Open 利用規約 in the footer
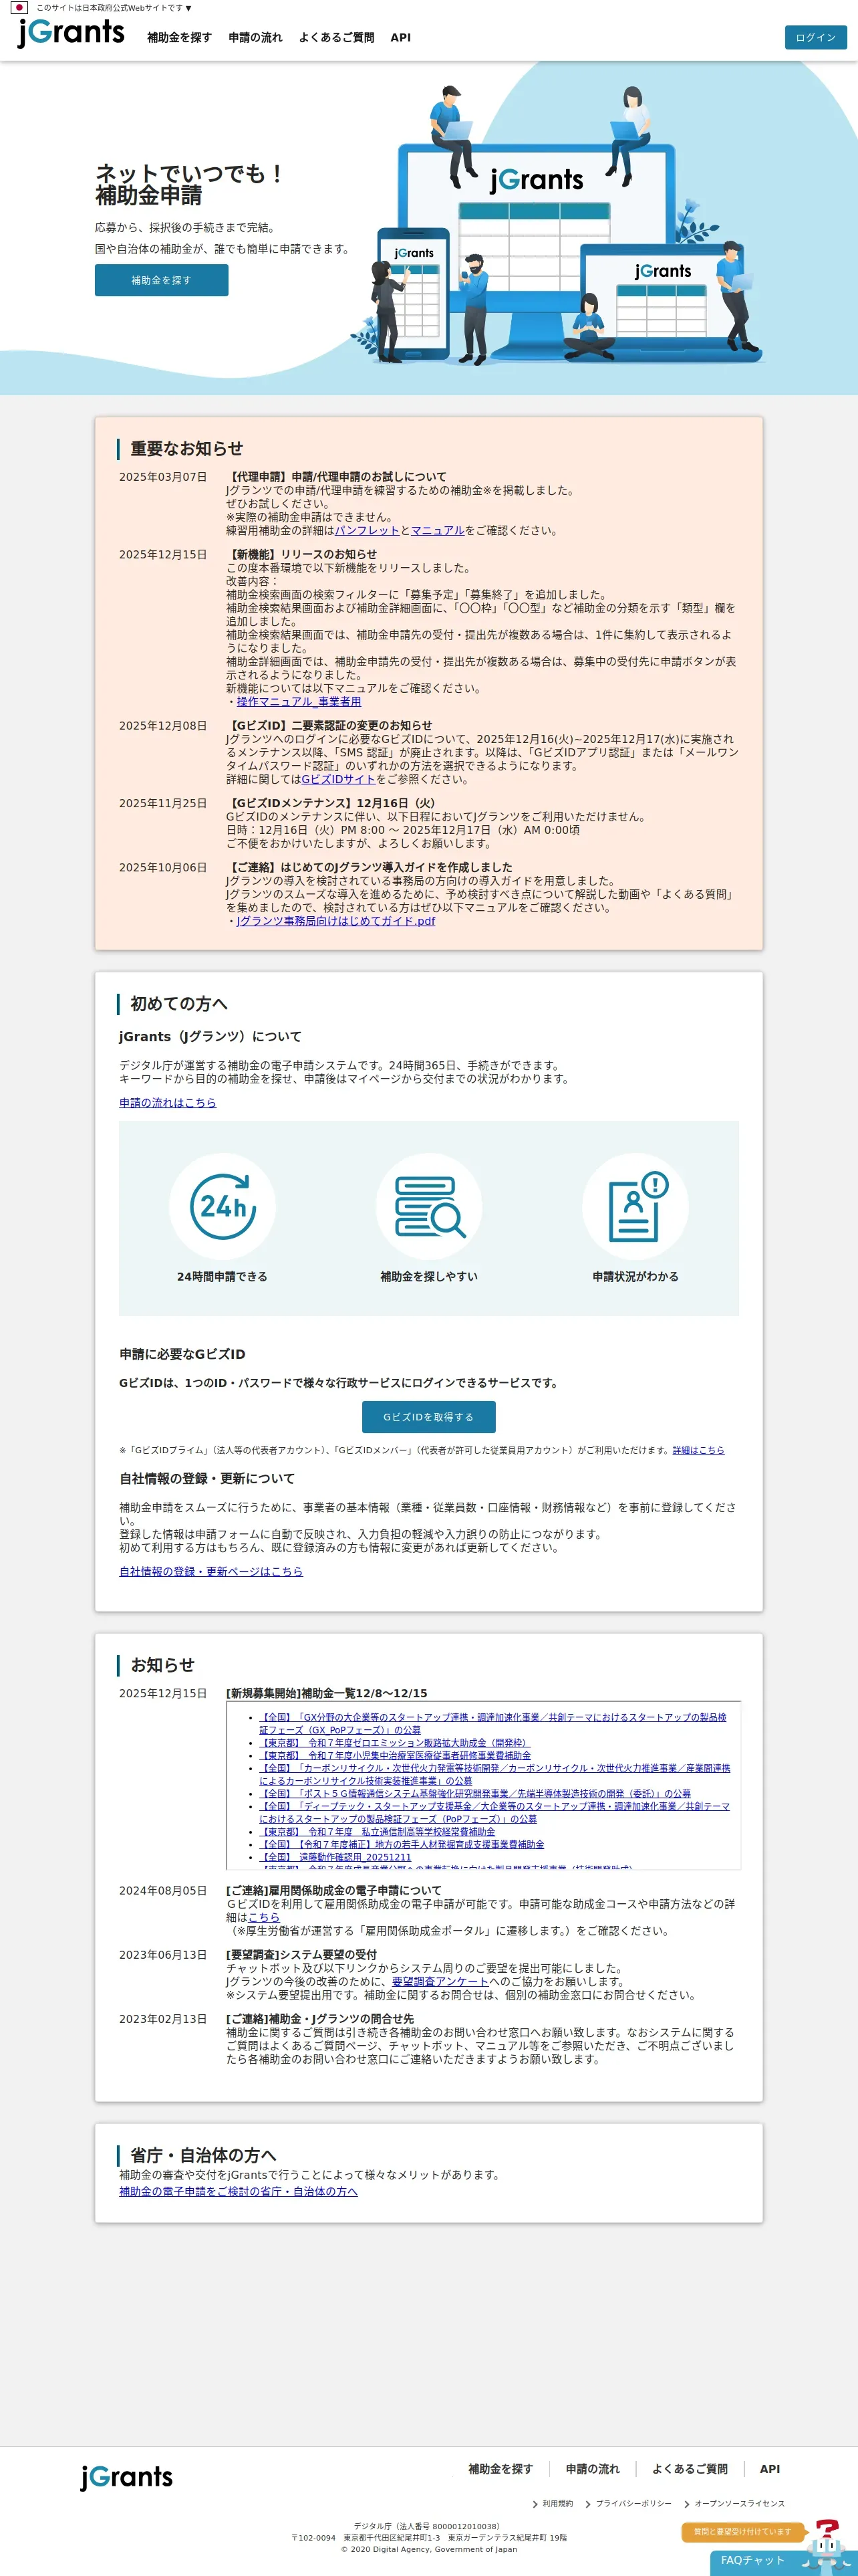 tap(557, 2504)
